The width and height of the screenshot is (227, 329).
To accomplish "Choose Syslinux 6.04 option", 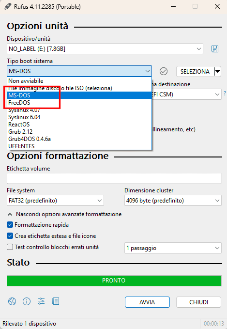I will [79, 117].
